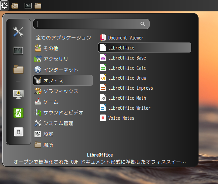
Task: Open the 設定 category
Action: (63, 134)
